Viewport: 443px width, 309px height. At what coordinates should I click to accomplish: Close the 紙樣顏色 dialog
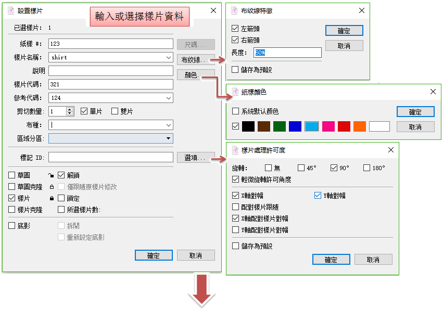click(433, 92)
